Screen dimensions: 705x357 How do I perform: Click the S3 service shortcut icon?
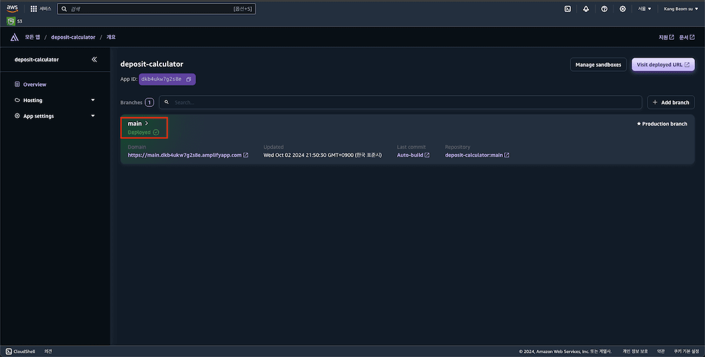pos(11,21)
